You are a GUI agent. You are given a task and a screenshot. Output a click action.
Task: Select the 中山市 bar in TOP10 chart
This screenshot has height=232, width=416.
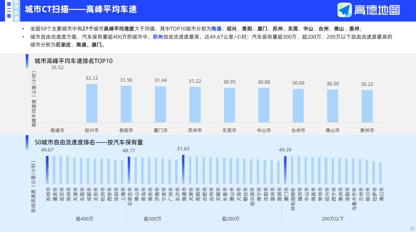pos(264,105)
